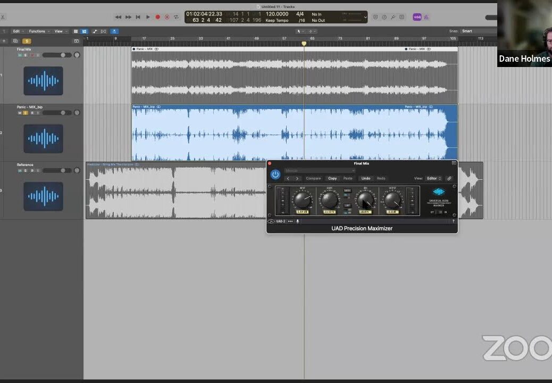This screenshot has width=552, height=383.
Task: Add a new track with plus button
Action: (4, 41)
